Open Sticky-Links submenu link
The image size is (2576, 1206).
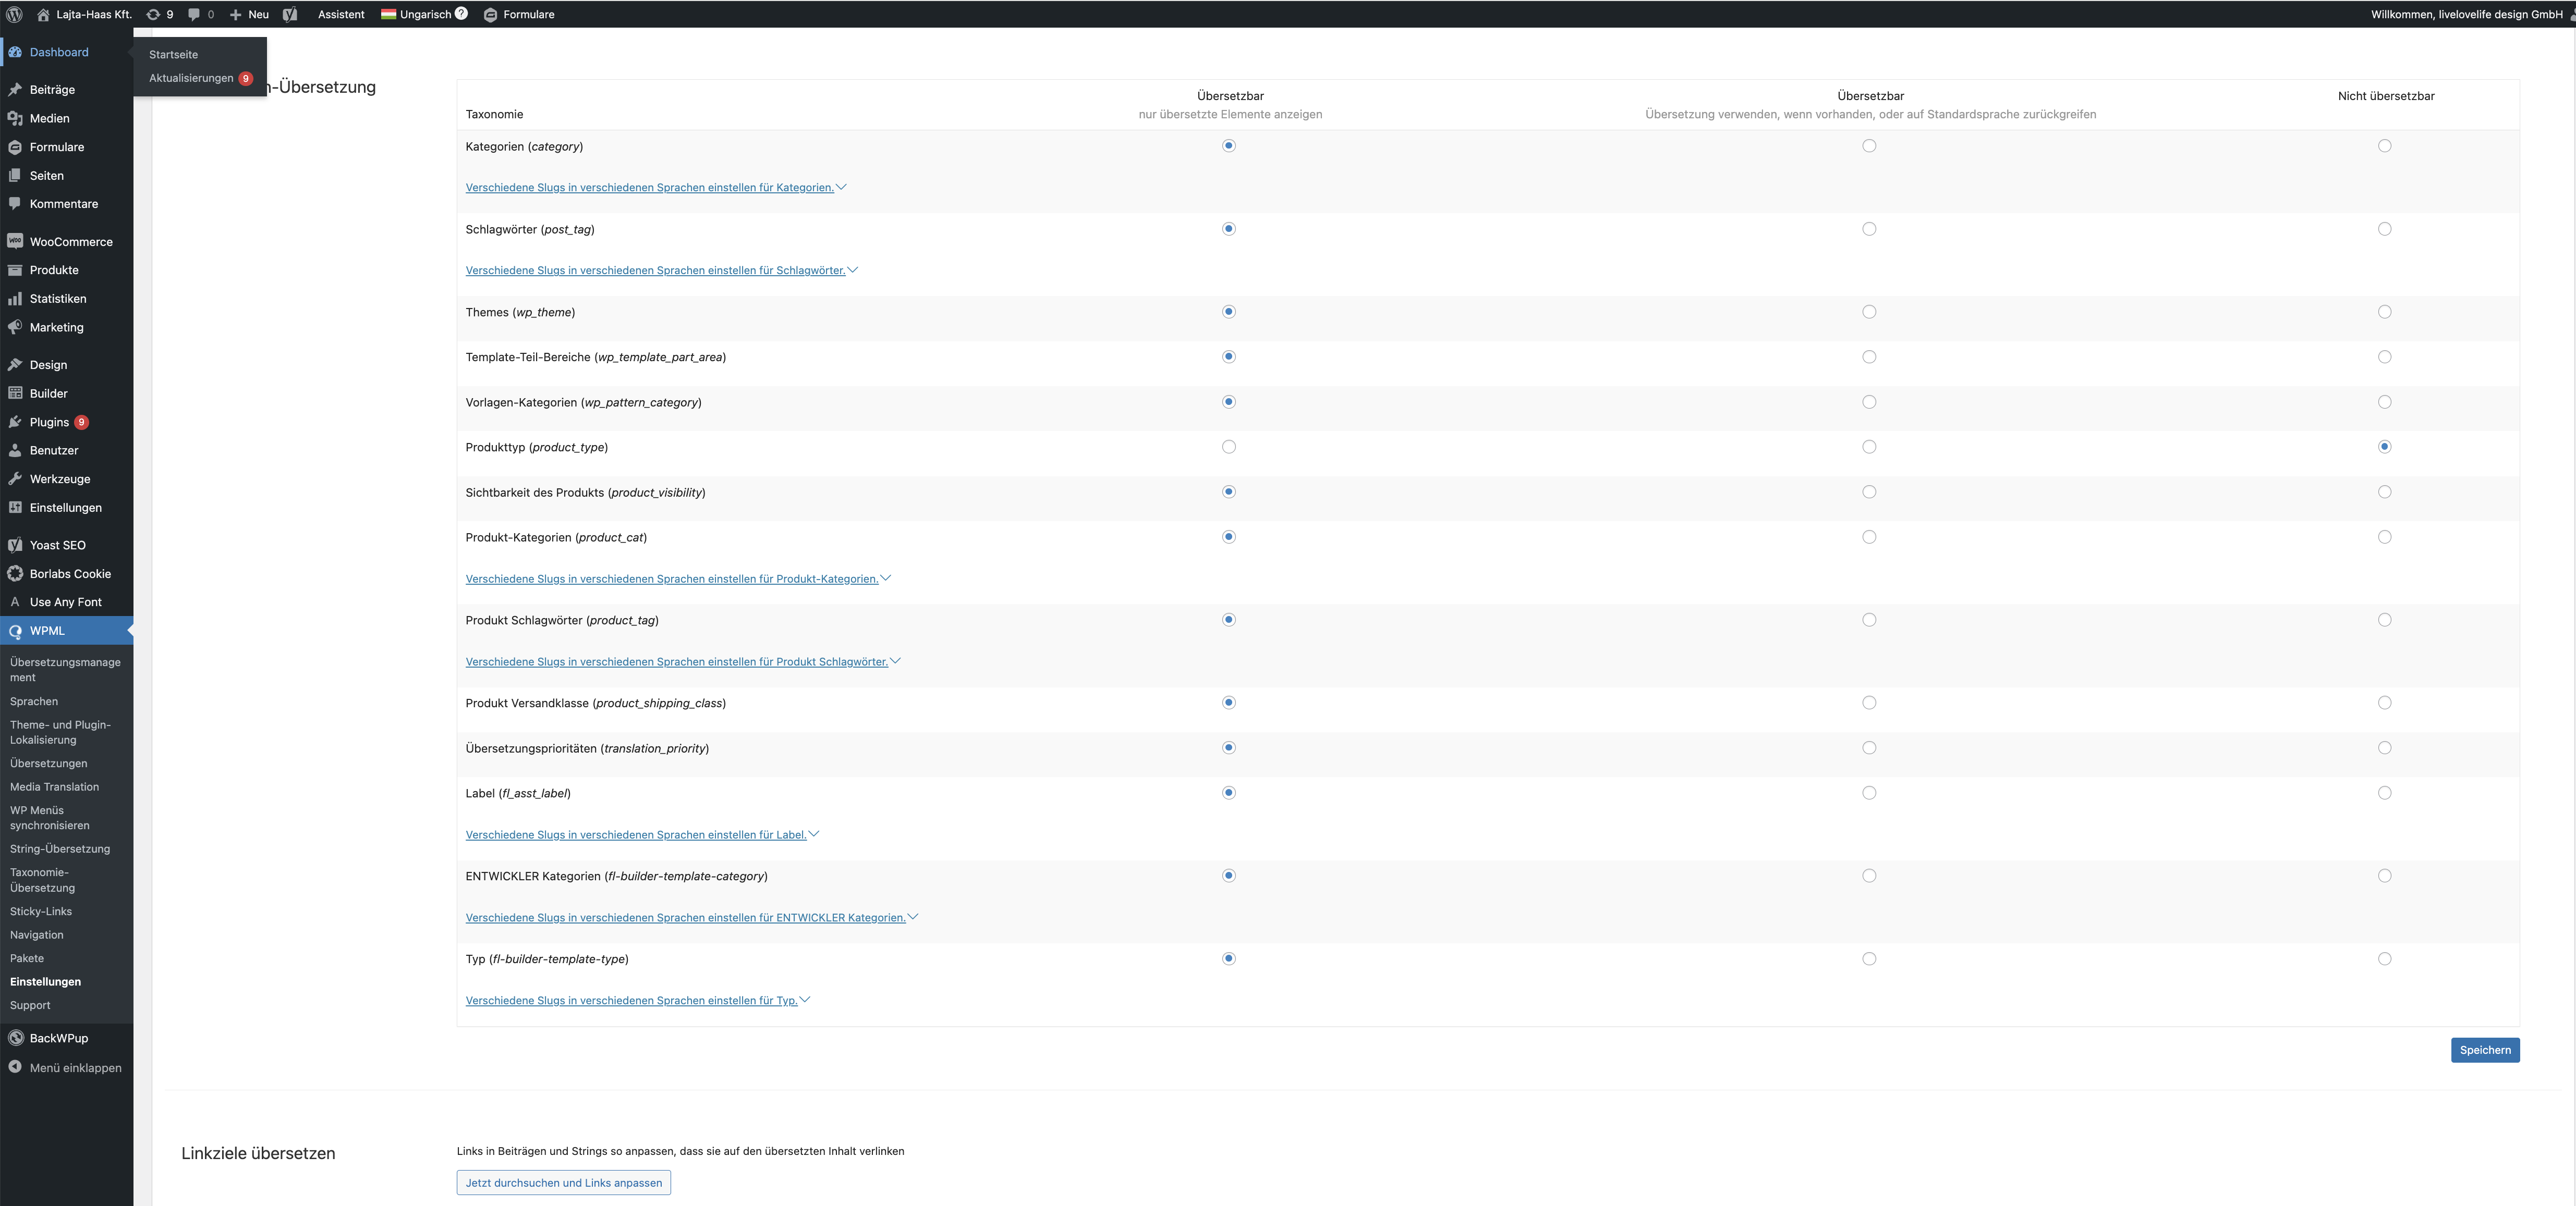(41, 911)
